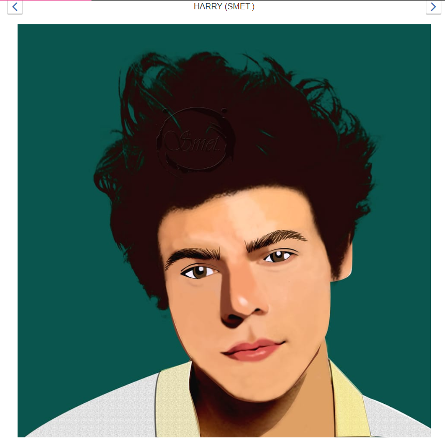The image size is (445, 442).
Task: Advance to the next image with right chevron
Action: (433, 7)
